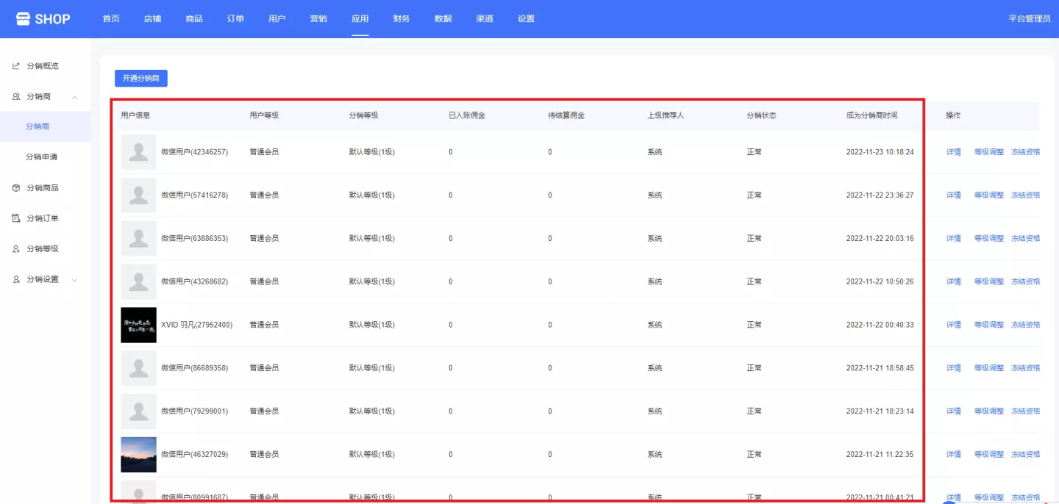The image size is (1059, 504).
Task: Click 冻结资格 for XVID 羽凡 row
Action: click(1026, 325)
